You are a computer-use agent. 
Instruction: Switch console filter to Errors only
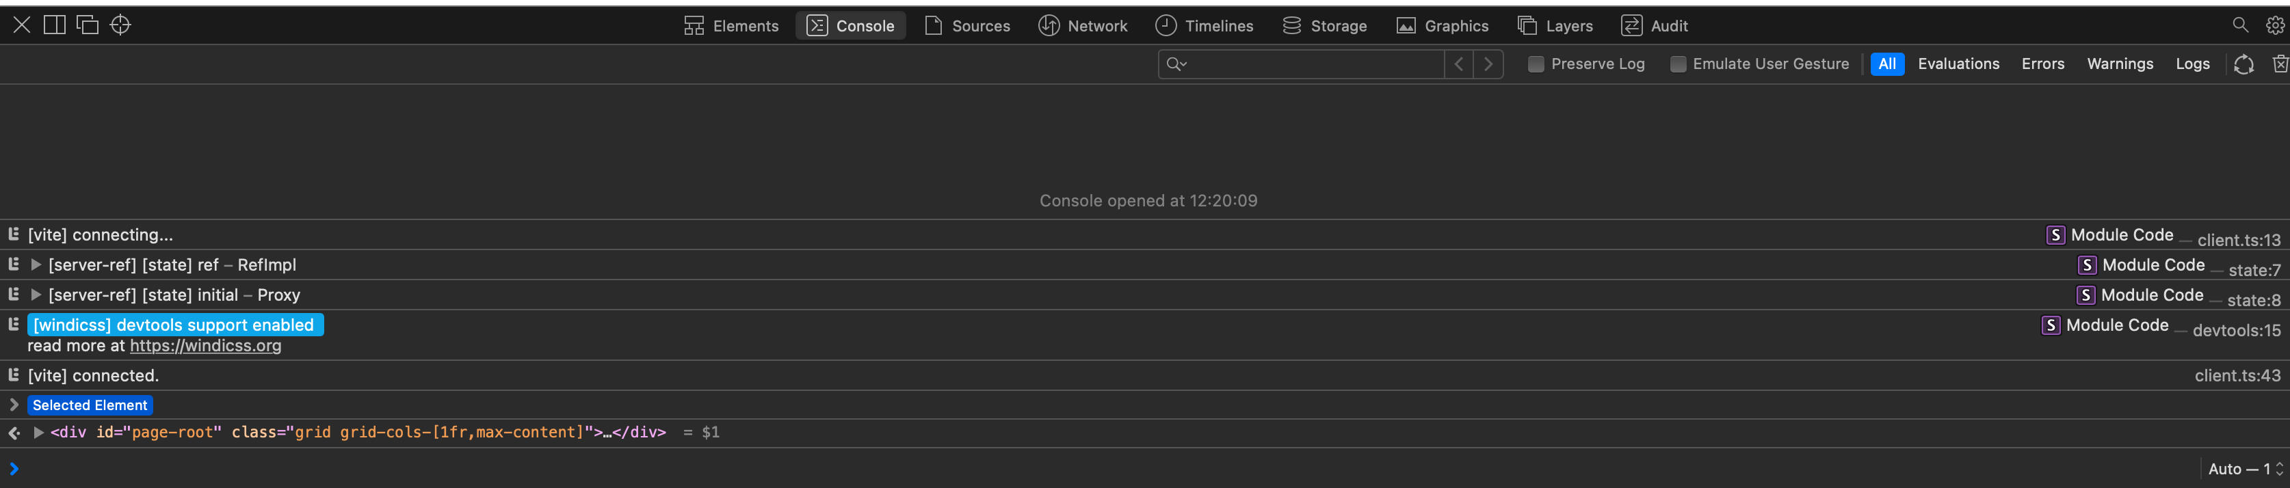pyautogui.click(x=2043, y=64)
